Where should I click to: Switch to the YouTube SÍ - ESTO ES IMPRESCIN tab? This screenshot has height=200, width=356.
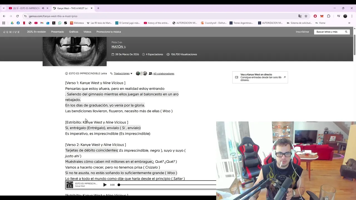tap(26, 8)
